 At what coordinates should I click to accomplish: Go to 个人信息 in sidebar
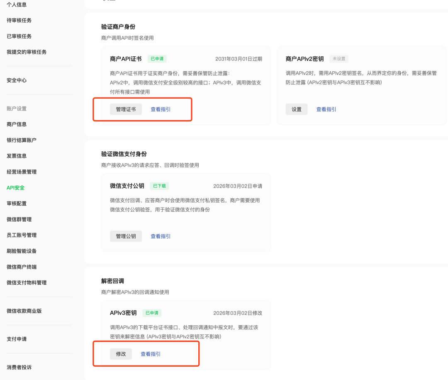[x=17, y=5]
